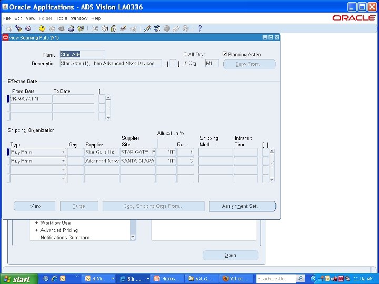Open the Folder menu
Viewport: 379px width, 284px height.
tap(46, 18)
